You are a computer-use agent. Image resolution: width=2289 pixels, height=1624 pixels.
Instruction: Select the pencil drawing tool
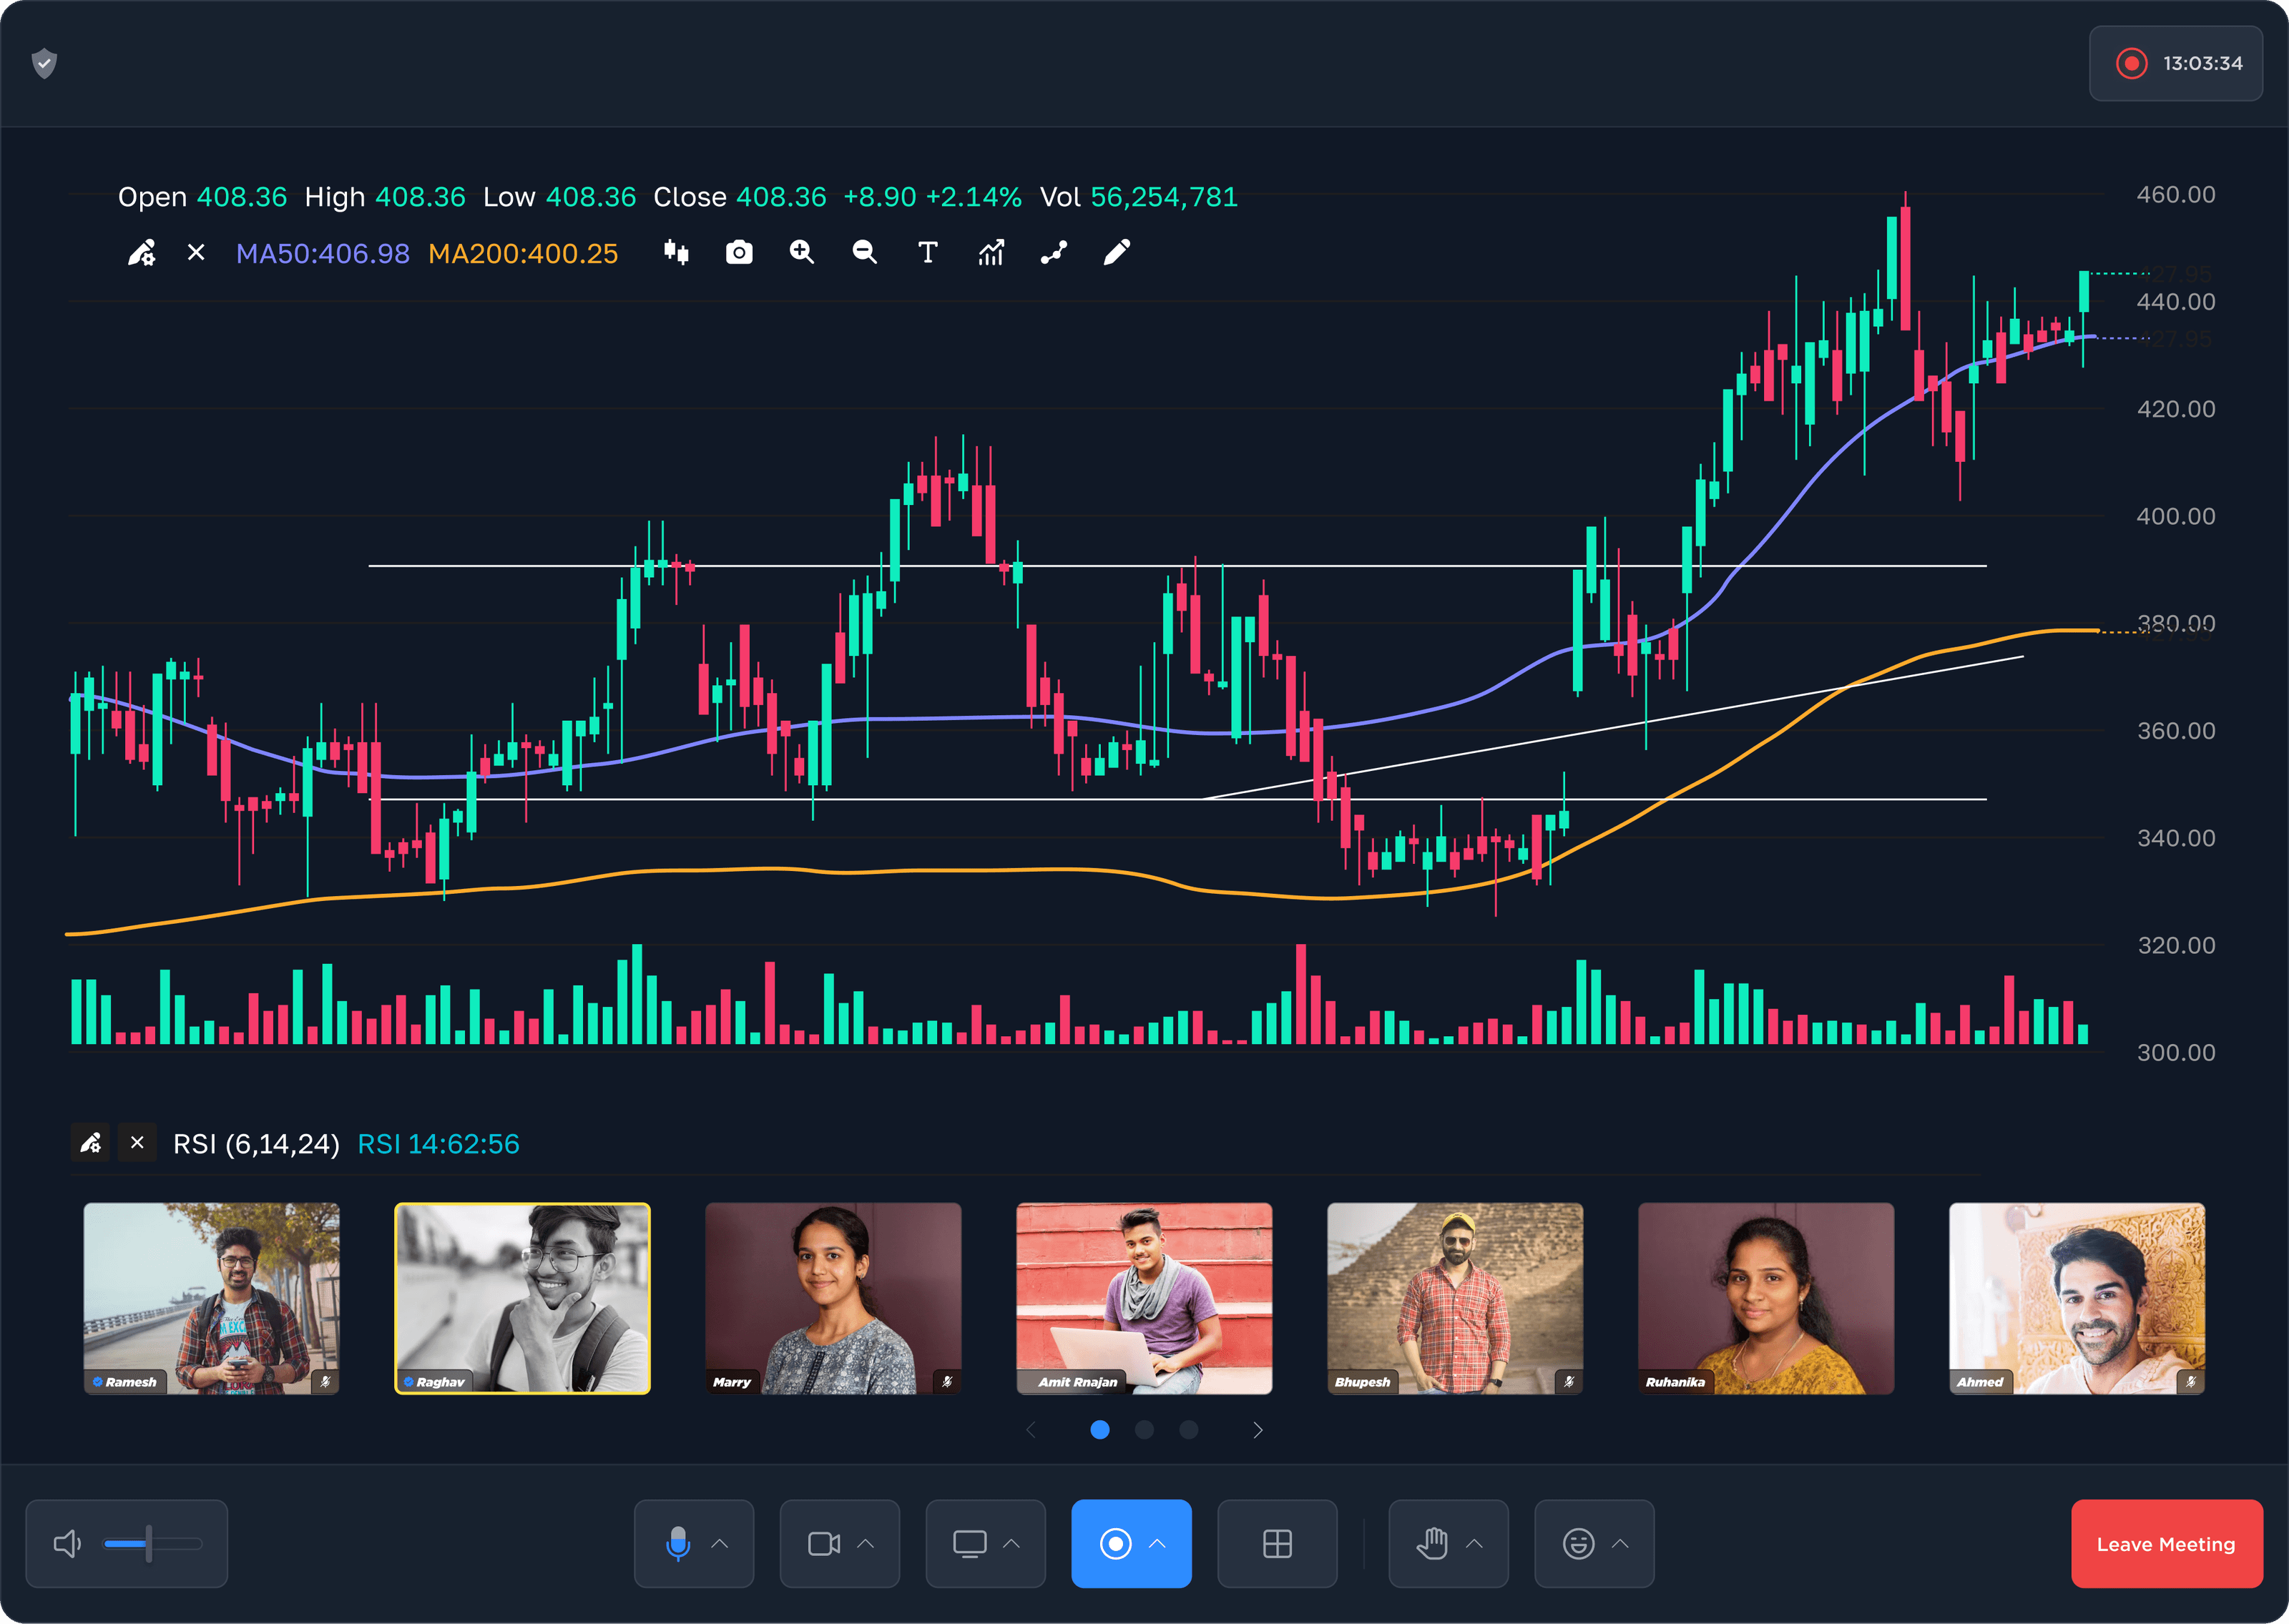point(1116,252)
